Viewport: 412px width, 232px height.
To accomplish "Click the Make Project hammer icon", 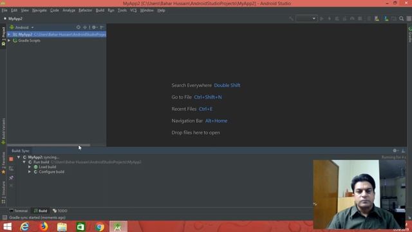I will [x=291, y=19].
